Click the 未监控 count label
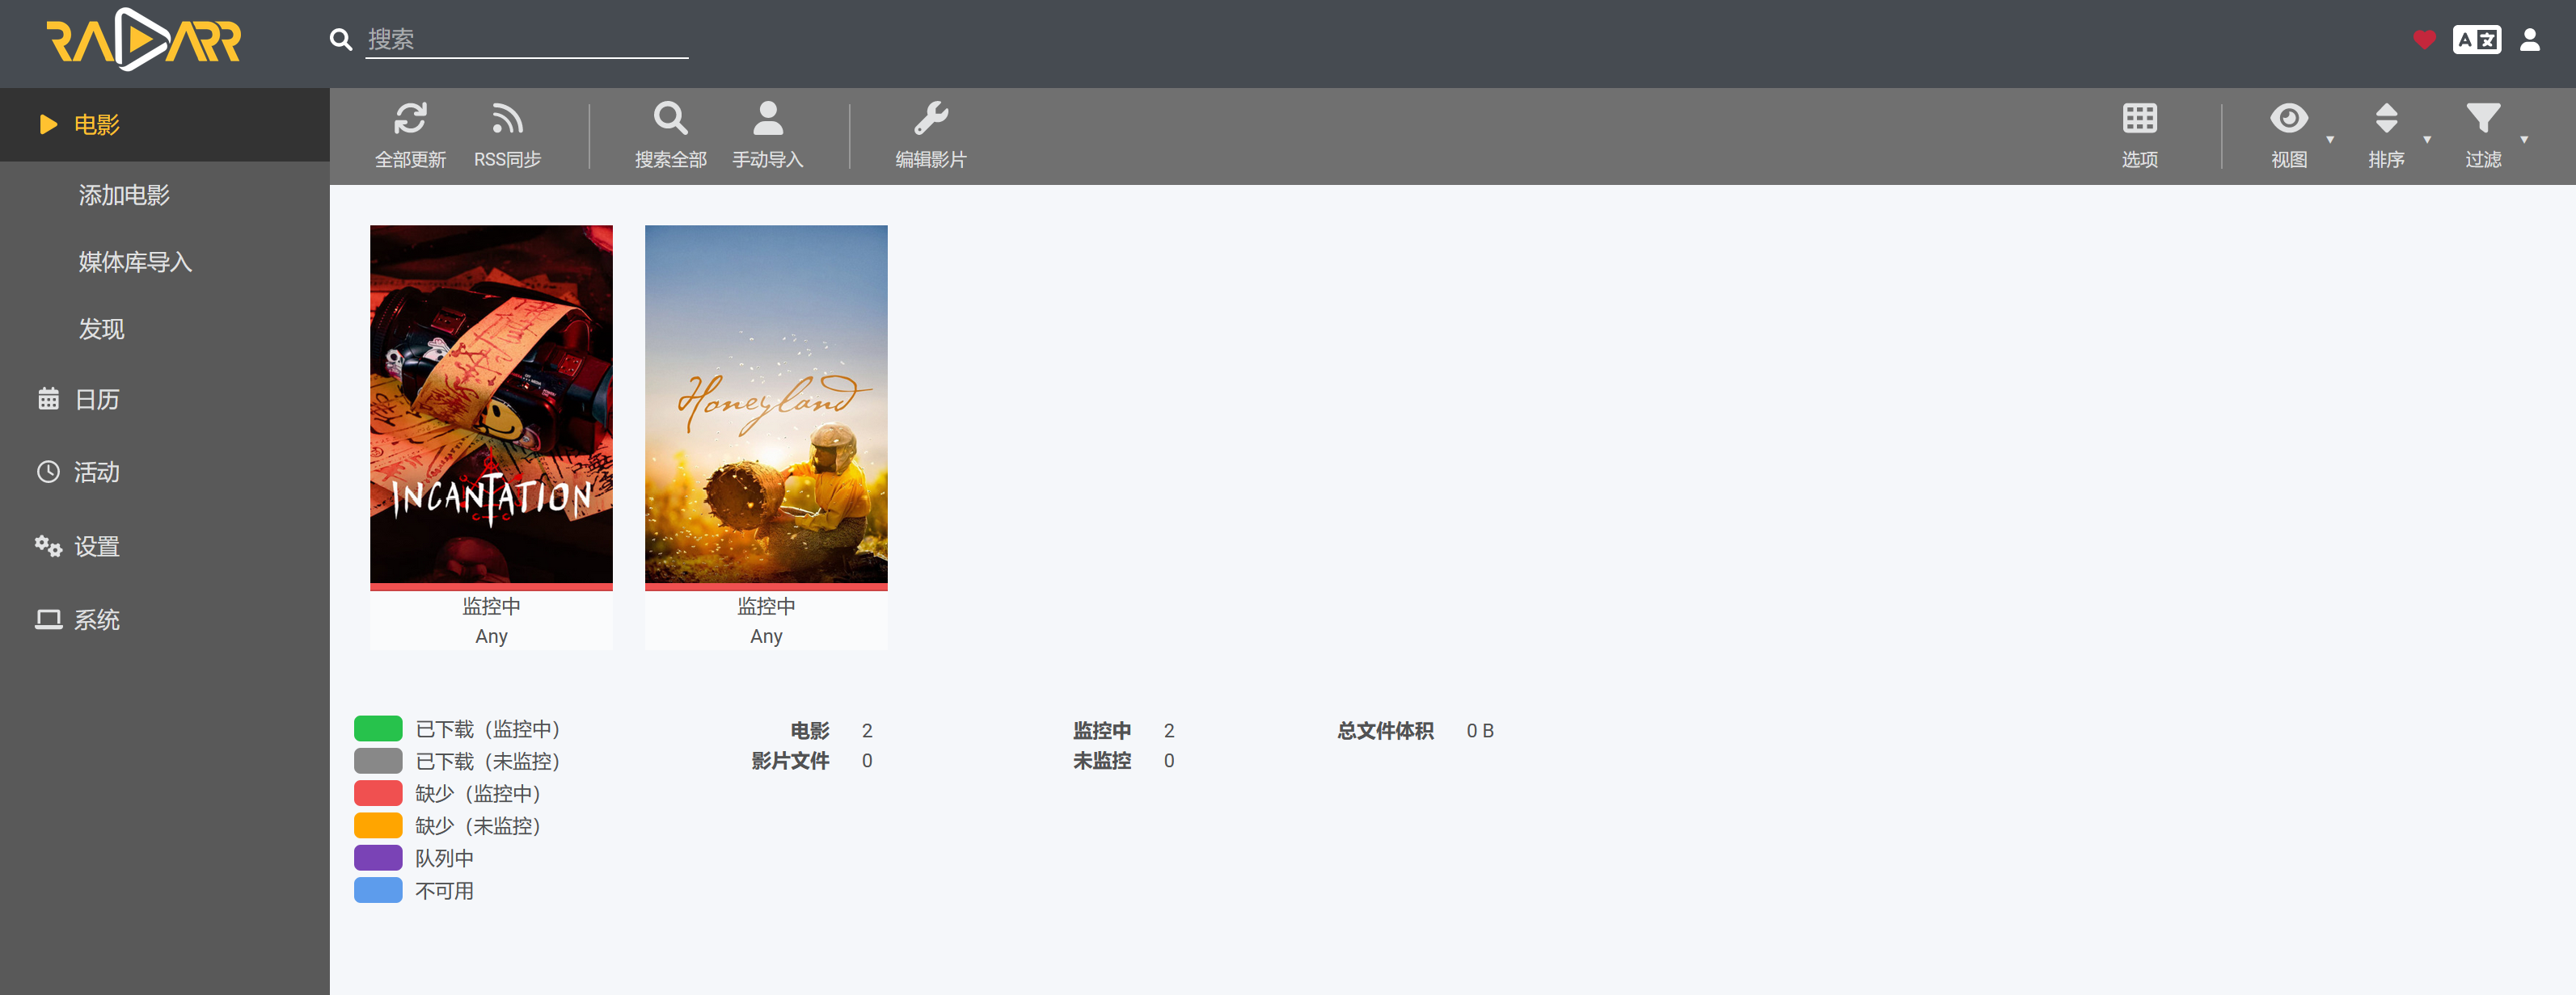This screenshot has width=2576, height=995. coord(1102,760)
